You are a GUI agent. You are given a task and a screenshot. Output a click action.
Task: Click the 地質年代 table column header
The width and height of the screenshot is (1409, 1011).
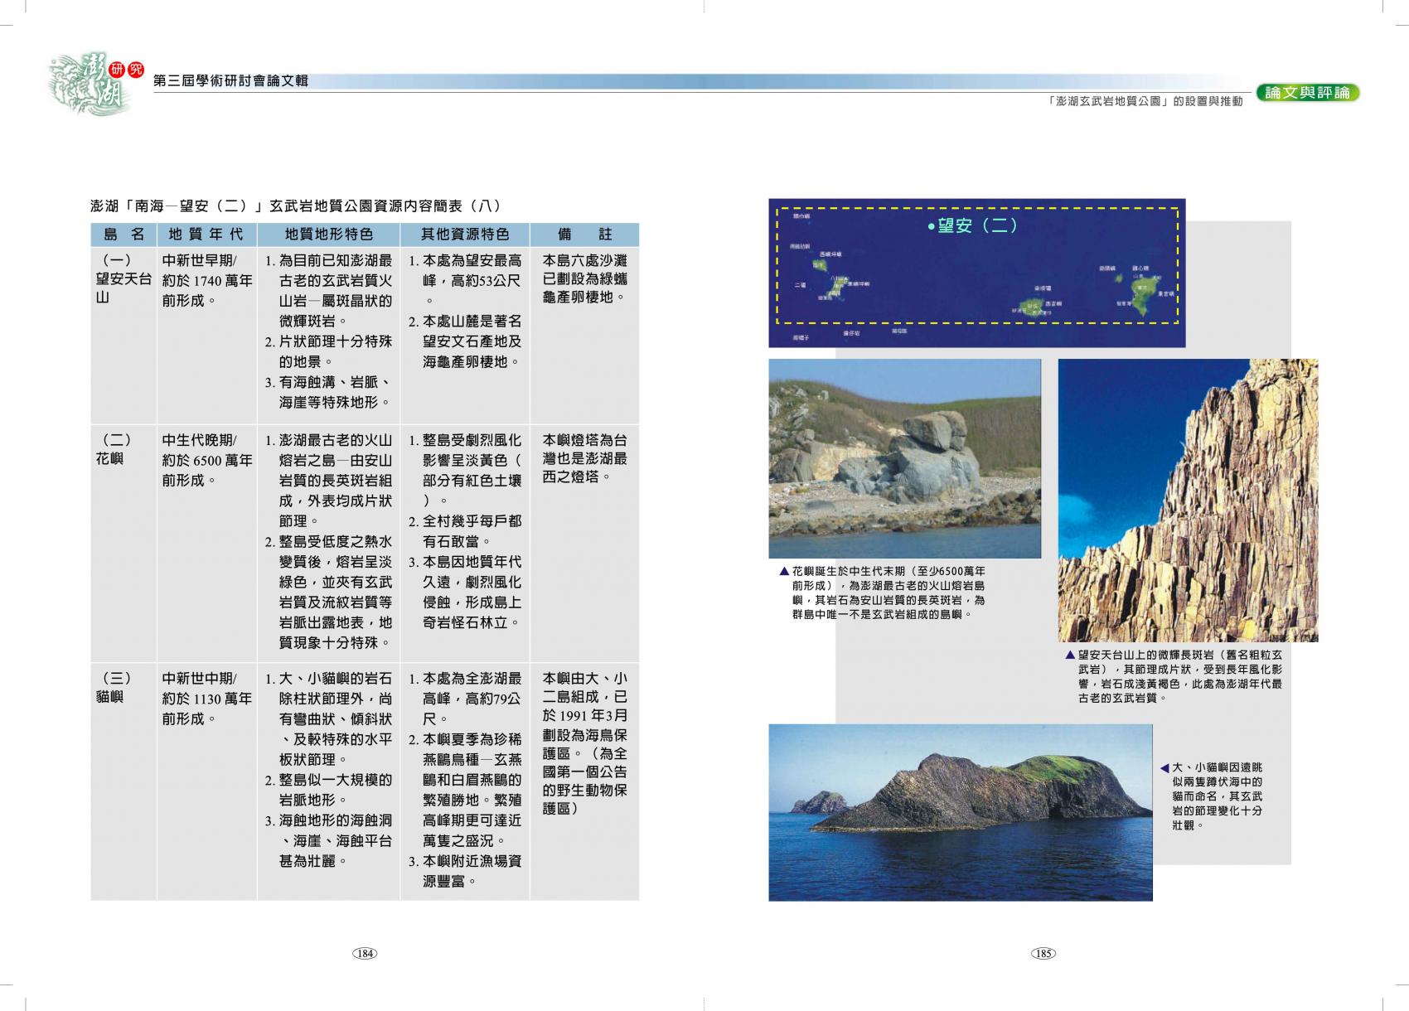206,235
